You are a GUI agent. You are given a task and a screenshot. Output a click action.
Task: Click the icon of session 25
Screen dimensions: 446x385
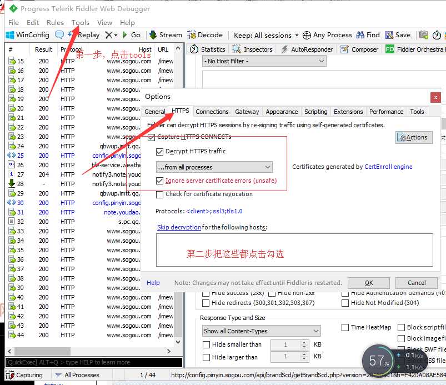point(12,156)
